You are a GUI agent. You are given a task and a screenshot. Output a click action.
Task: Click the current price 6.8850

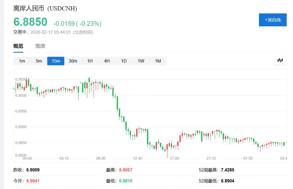click(30, 22)
